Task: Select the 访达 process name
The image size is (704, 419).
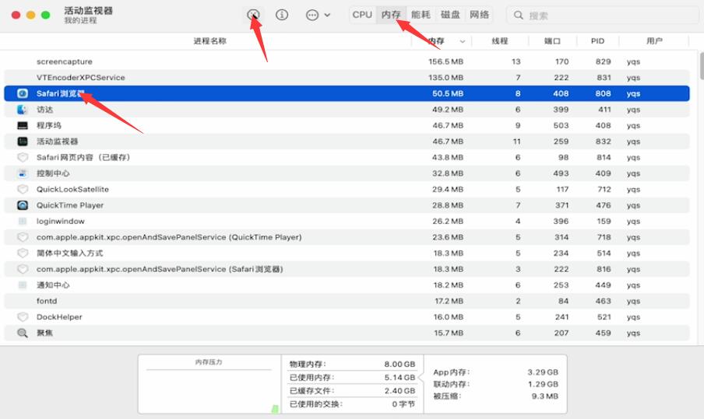Action: pos(45,110)
